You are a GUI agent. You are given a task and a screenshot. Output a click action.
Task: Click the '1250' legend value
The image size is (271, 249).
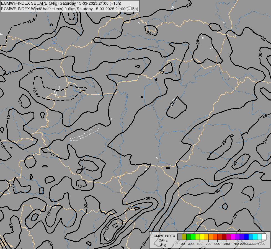226,244
